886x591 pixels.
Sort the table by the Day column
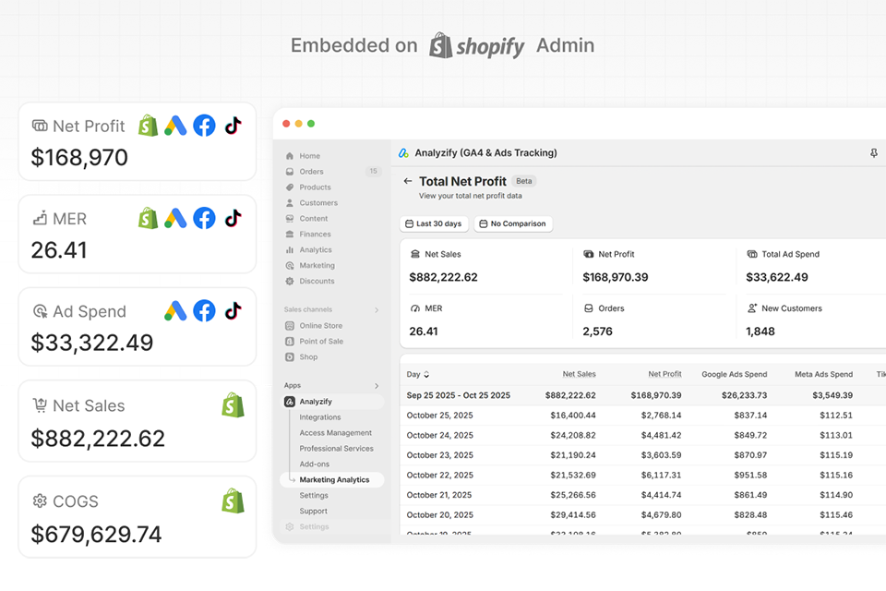point(417,374)
